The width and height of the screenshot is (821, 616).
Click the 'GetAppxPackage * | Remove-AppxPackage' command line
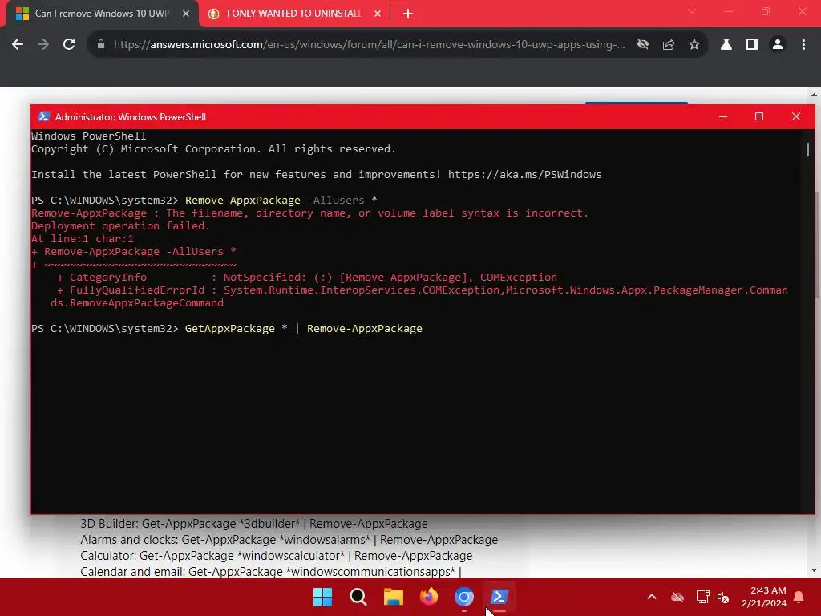tap(304, 328)
